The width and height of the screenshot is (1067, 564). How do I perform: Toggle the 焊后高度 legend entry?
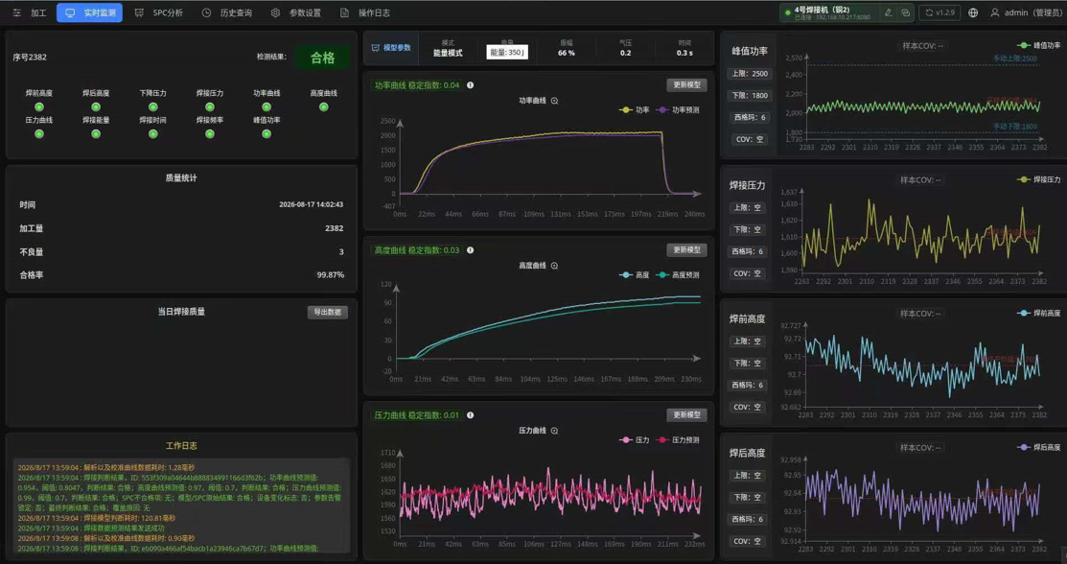[x=1038, y=448]
